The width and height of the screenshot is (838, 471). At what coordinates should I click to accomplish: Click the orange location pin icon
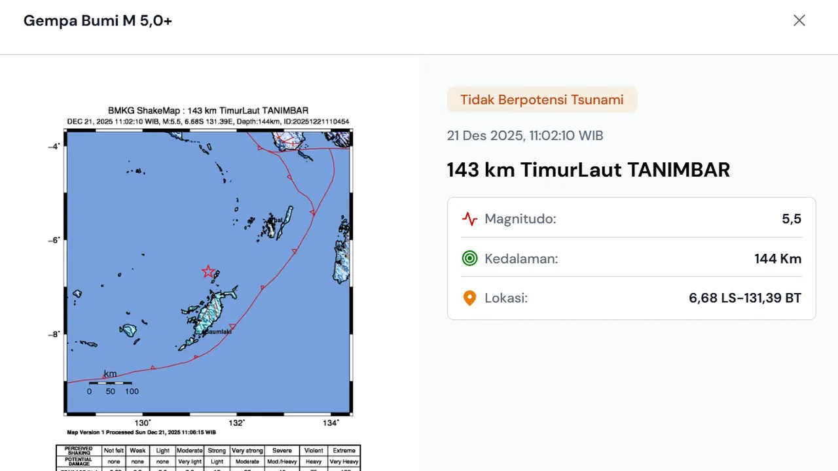point(469,298)
